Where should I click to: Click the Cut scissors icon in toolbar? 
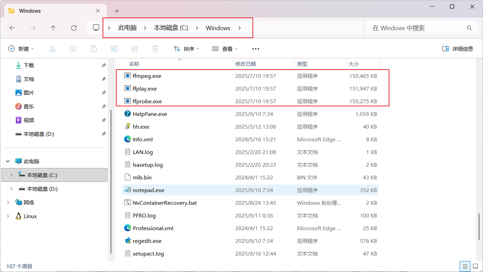click(52, 49)
